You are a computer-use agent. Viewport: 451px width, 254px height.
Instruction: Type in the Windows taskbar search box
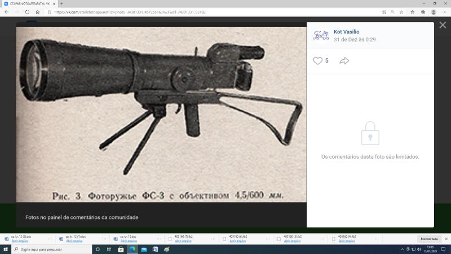tap(51, 249)
